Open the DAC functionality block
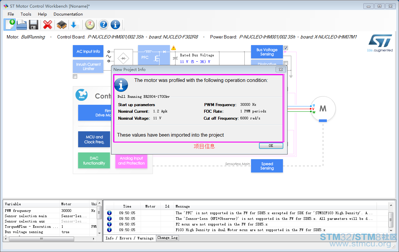399x252 pixels. click(x=94, y=160)
